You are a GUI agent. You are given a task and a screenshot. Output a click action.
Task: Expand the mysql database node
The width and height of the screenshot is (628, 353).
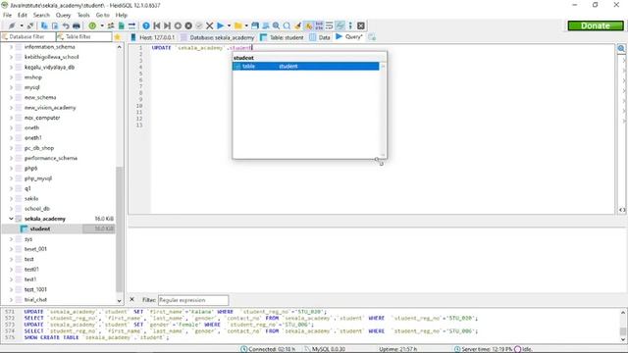coord(11,87)
